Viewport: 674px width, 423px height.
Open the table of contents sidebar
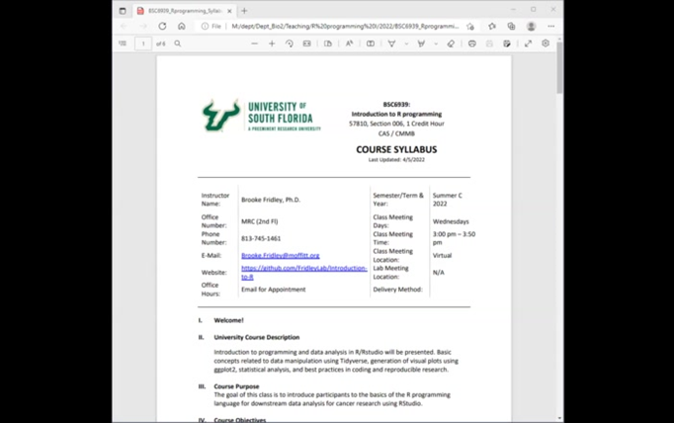[x=123, y=43]
